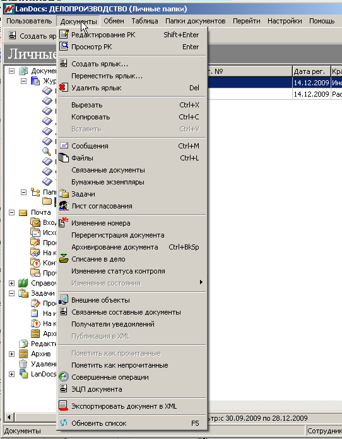
Task: Open the Обмен menu
Action: click(114, 21)
